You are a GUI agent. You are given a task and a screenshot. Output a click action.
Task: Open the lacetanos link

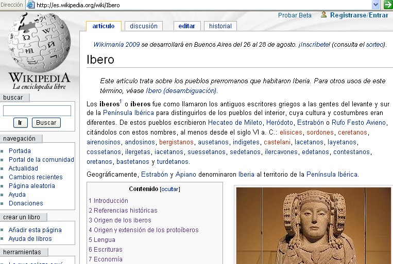(x=309, y=142)
